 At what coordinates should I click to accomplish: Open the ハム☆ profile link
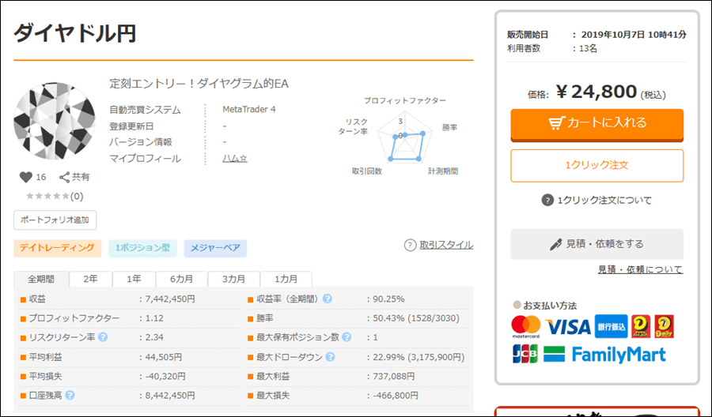click(235, 159)
